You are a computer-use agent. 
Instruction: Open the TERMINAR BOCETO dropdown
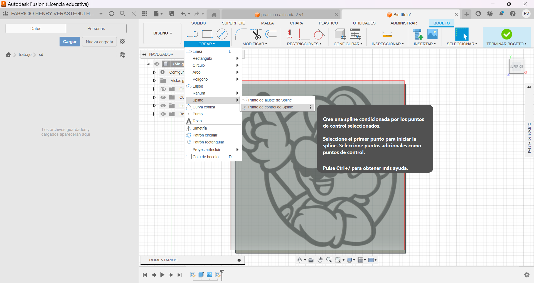[x=506, y=44]
